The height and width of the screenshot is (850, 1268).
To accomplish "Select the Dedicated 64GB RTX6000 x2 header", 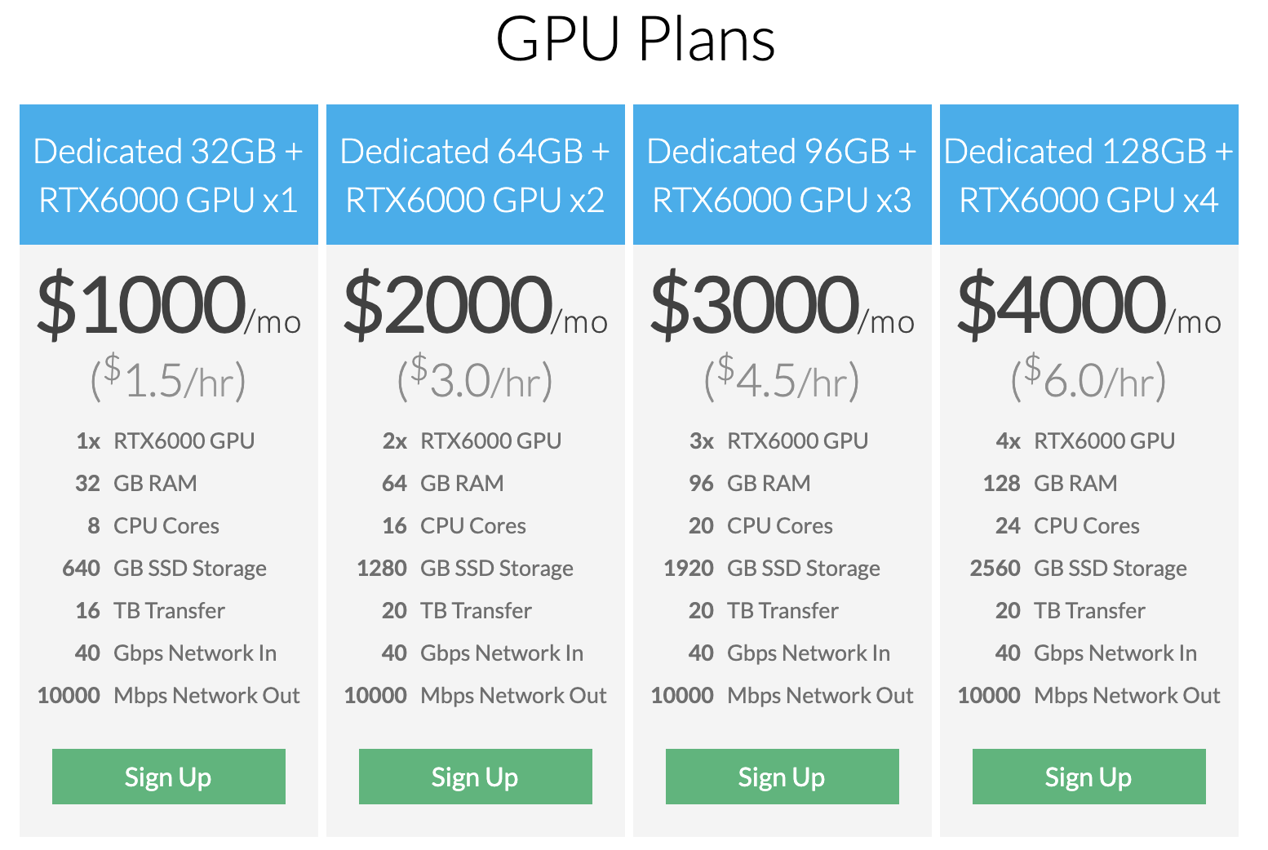I will point(475,175).
